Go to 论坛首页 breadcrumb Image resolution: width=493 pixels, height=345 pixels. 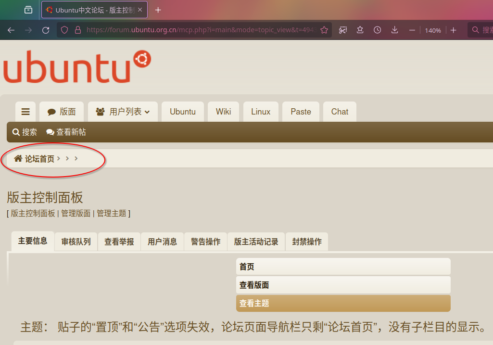[35, 159]
